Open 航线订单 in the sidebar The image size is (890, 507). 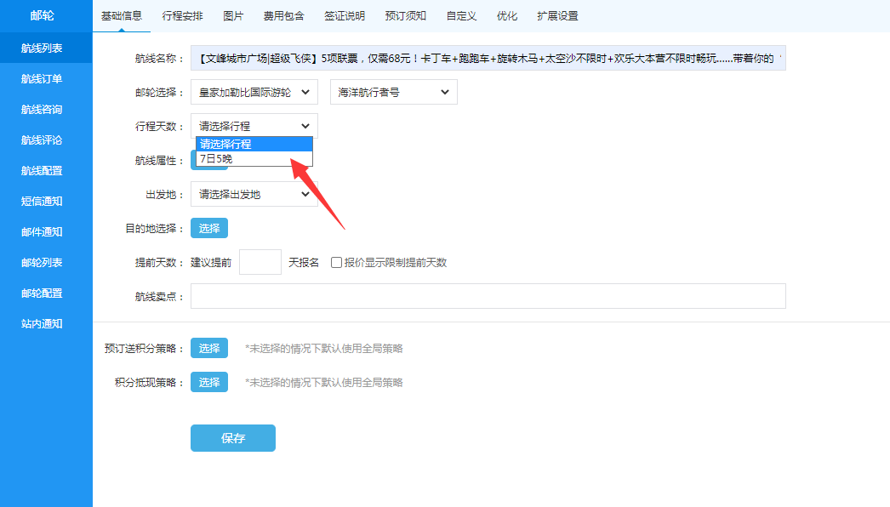click(x=42, y=78)
